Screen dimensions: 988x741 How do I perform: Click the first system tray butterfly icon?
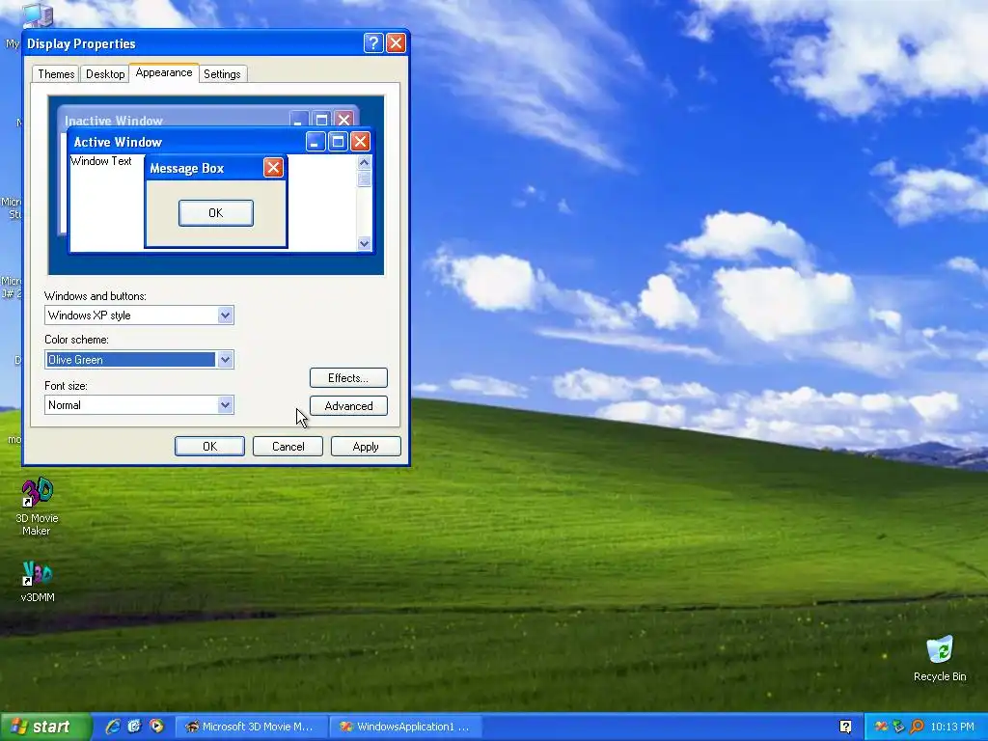[881, 727]
